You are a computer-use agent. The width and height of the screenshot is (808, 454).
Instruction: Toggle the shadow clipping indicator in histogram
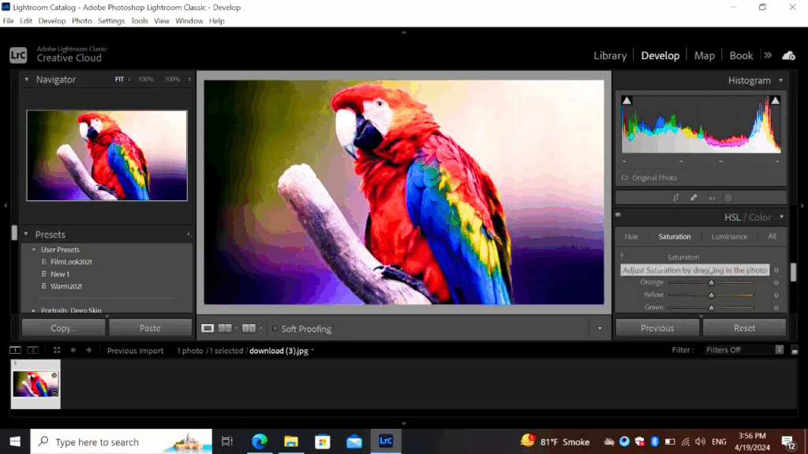click(x=627, y=100)
